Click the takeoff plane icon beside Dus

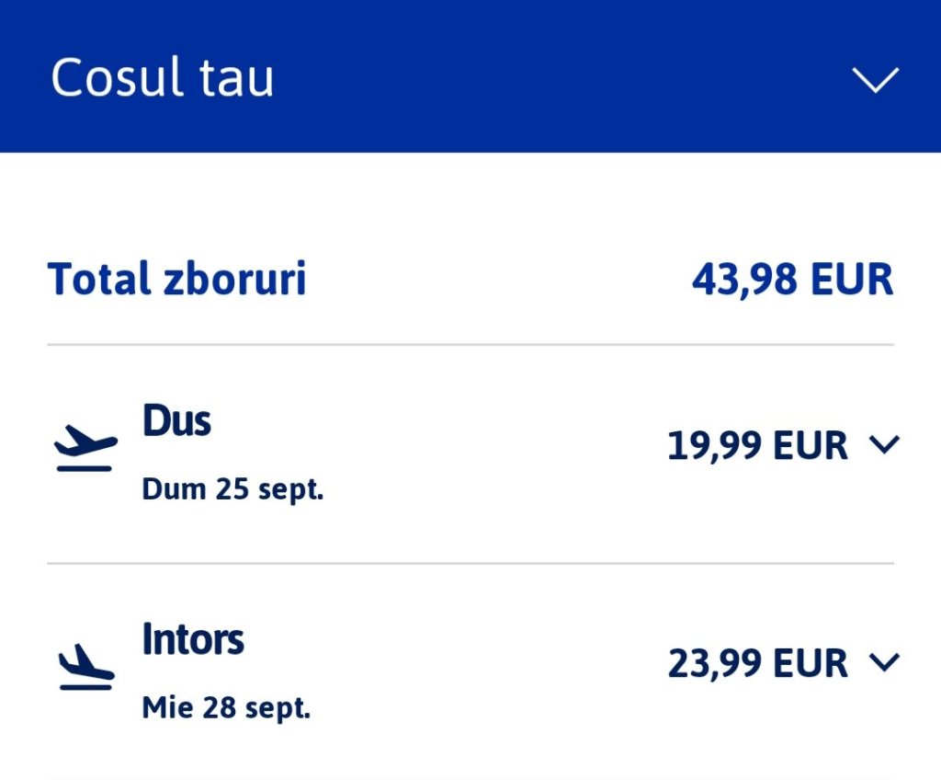(85, 448)
